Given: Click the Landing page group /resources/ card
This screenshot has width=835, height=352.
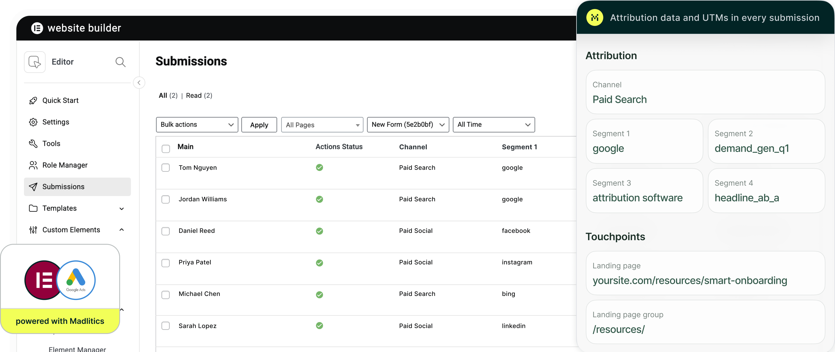Looking at the screenshot, I should 705,322.
